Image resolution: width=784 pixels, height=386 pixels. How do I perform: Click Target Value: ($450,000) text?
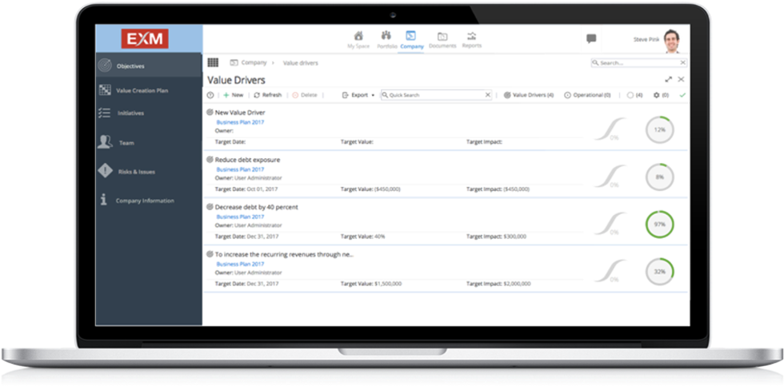coord(370,189)
